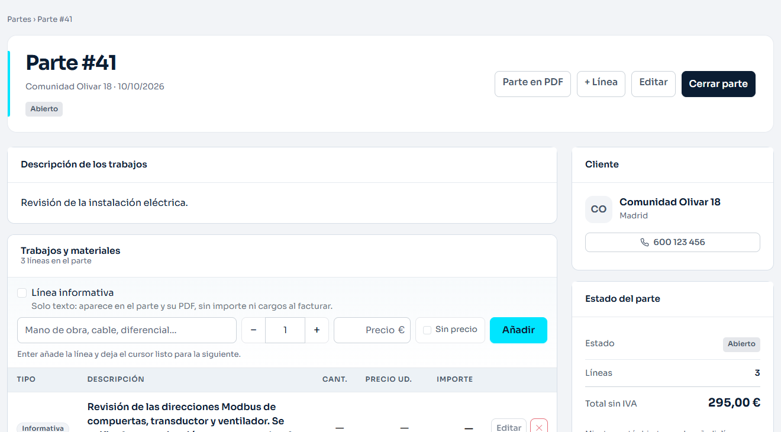The height and width of the screenshot is (432, 781).
Task: Click Editar in the Parte #41 header
Action: (x=653, y=84)
